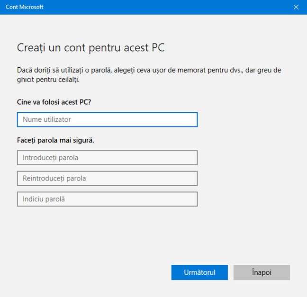Close the Cont Microsoft dialog
The image size is (307, 297).
pos(296,7)
